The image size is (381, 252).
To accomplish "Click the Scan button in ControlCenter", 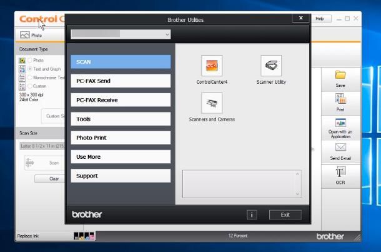I will pos(45,163).
